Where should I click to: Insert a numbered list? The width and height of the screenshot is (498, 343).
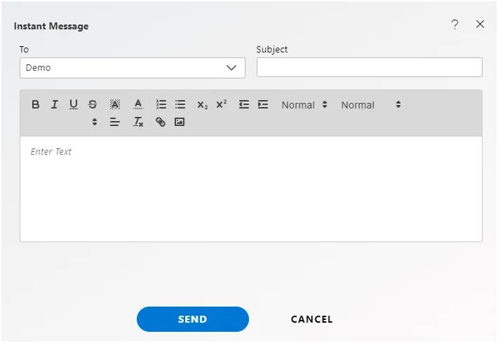[161, 104]
